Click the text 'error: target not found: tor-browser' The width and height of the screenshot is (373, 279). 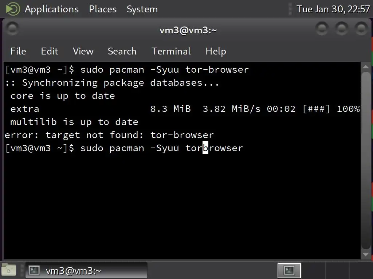[x=109, y=135]
